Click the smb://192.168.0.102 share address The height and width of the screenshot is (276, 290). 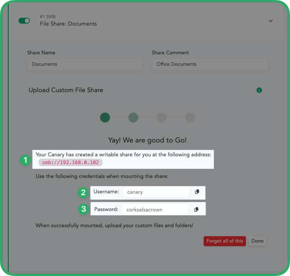tap(71, 163)
